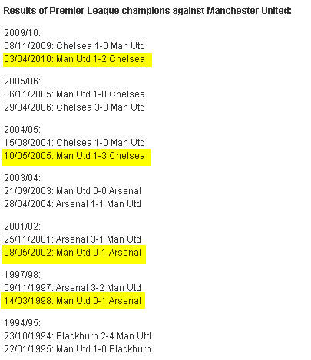Click the 15/08/2004 Chelsea 1-0 Man Utd result

(74, 143)
